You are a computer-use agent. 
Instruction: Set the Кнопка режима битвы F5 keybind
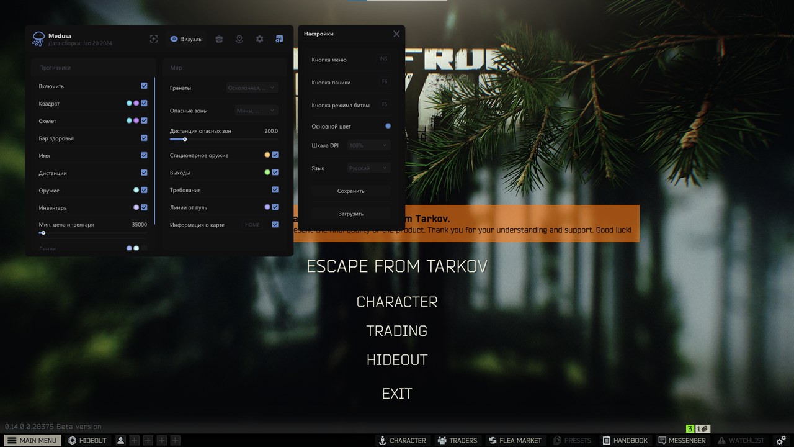click(385, 104)
